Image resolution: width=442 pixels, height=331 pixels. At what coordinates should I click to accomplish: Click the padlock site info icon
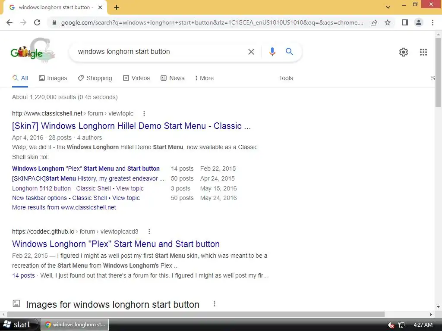pyautogui.click(x=54, y=22)
